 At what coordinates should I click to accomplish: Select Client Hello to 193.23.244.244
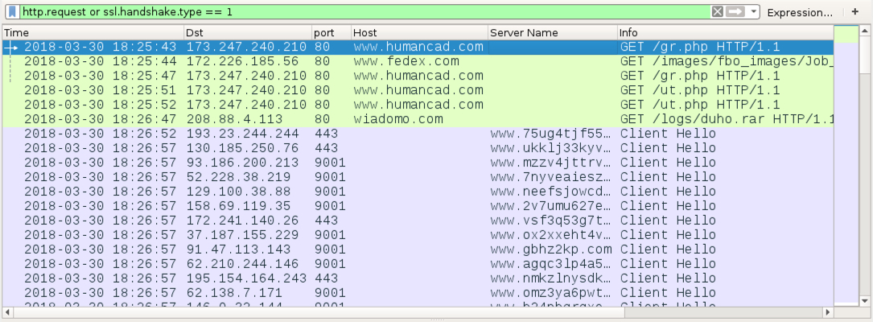[418, 134]
